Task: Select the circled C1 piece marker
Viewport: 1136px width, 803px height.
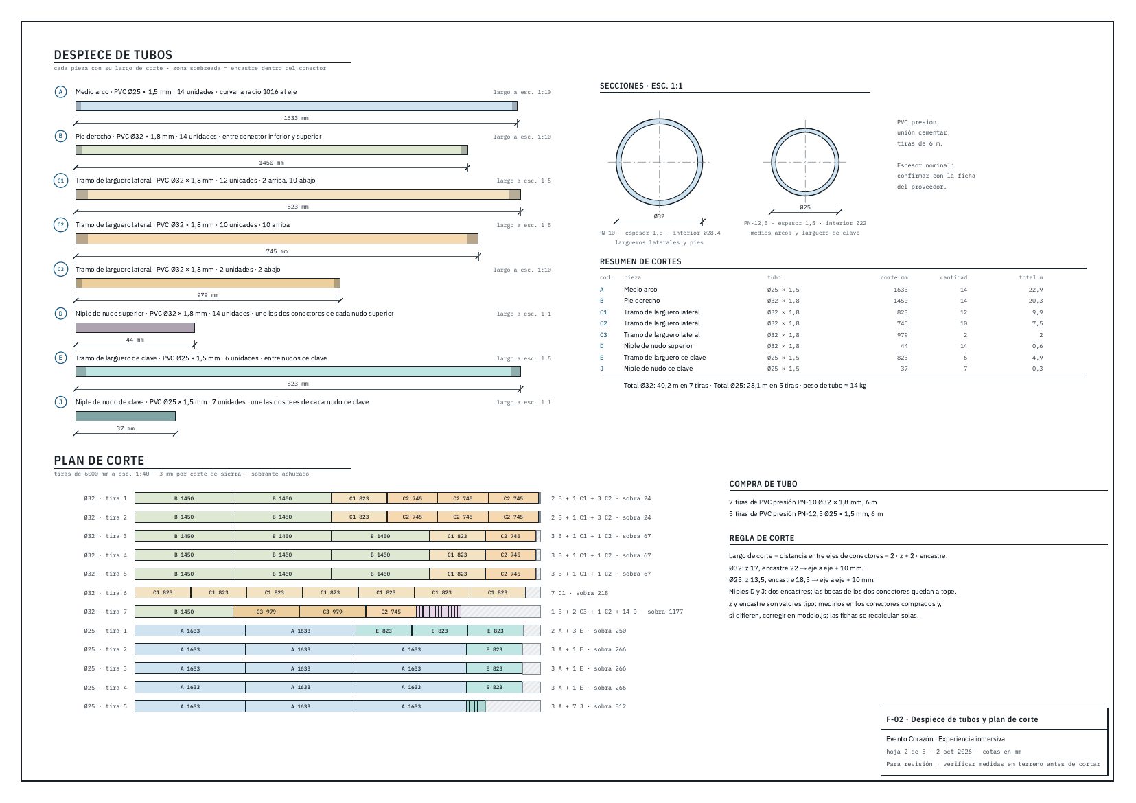Action: coord(60,181)
